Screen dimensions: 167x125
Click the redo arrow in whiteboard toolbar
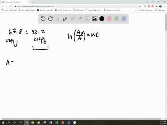tap(50, 19)
